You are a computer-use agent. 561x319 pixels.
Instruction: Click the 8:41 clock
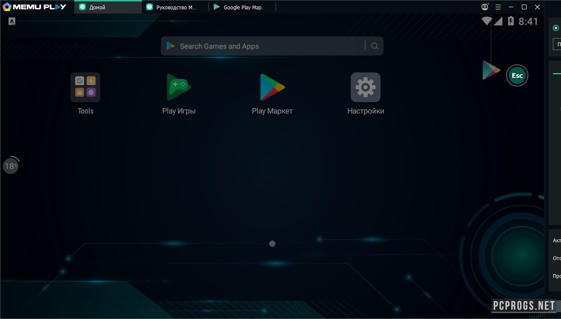pos(528,21)
